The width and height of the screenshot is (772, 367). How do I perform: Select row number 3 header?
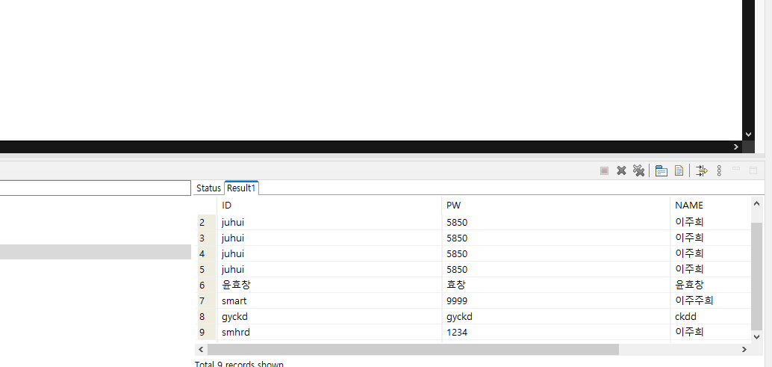pos(206,238)
